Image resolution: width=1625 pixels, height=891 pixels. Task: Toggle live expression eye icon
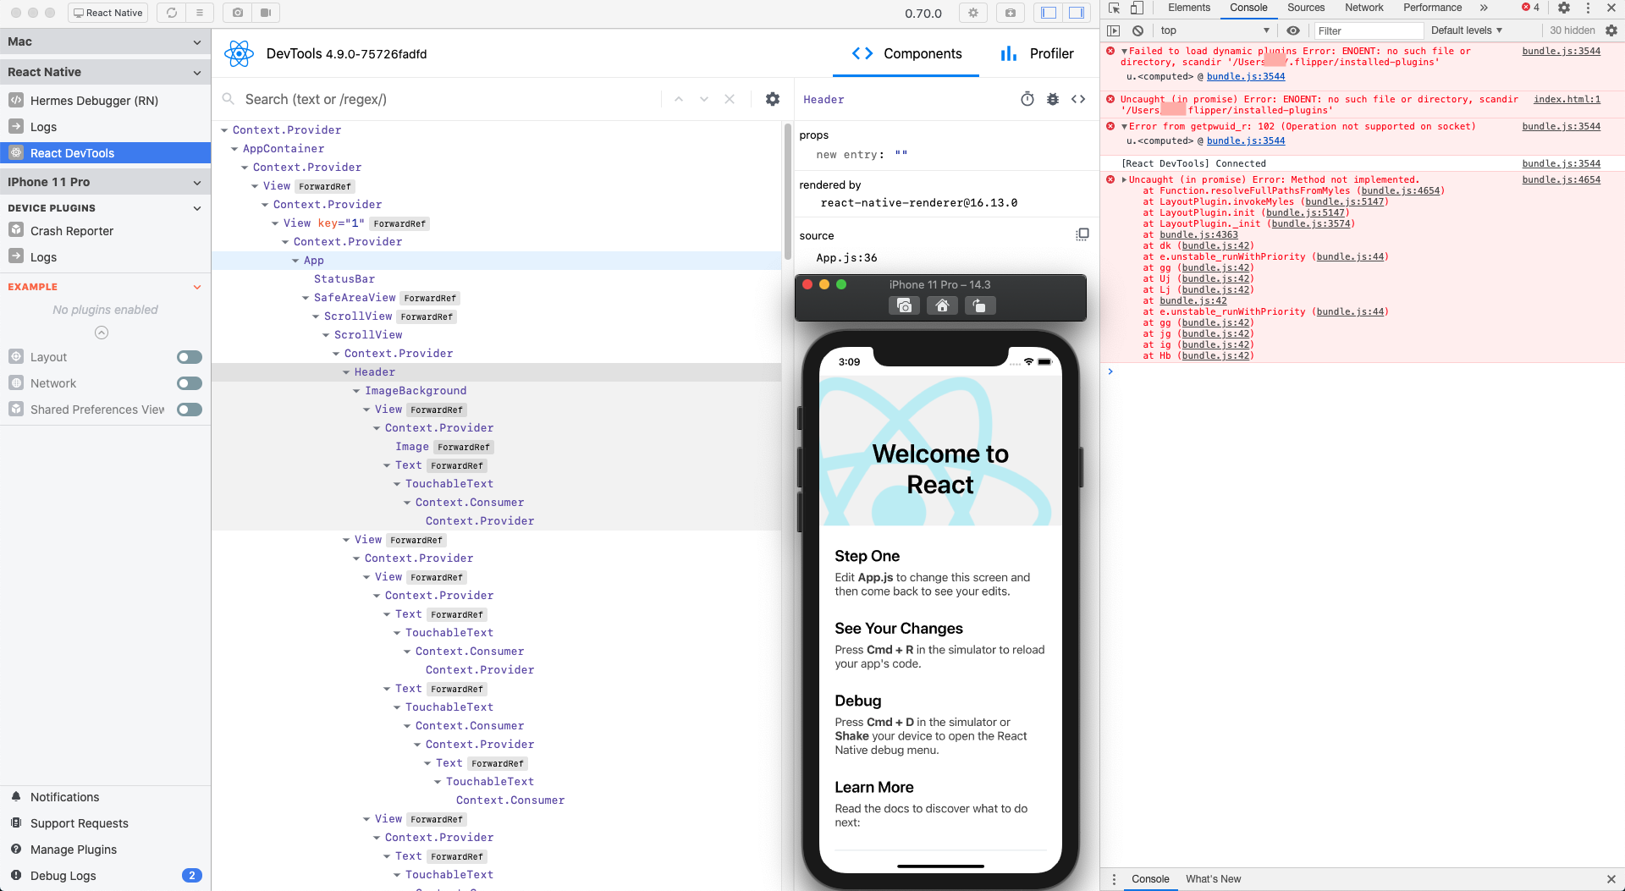(1293, 30)
